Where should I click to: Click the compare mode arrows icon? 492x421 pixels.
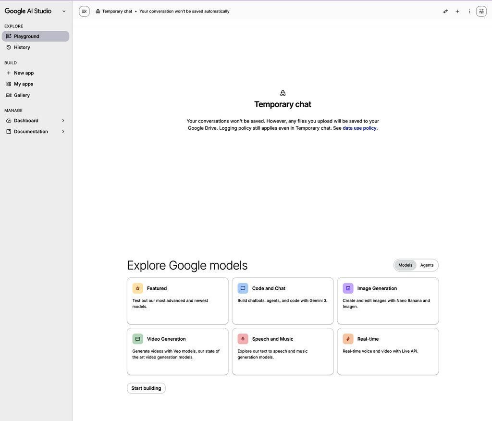tap(445, 12)
